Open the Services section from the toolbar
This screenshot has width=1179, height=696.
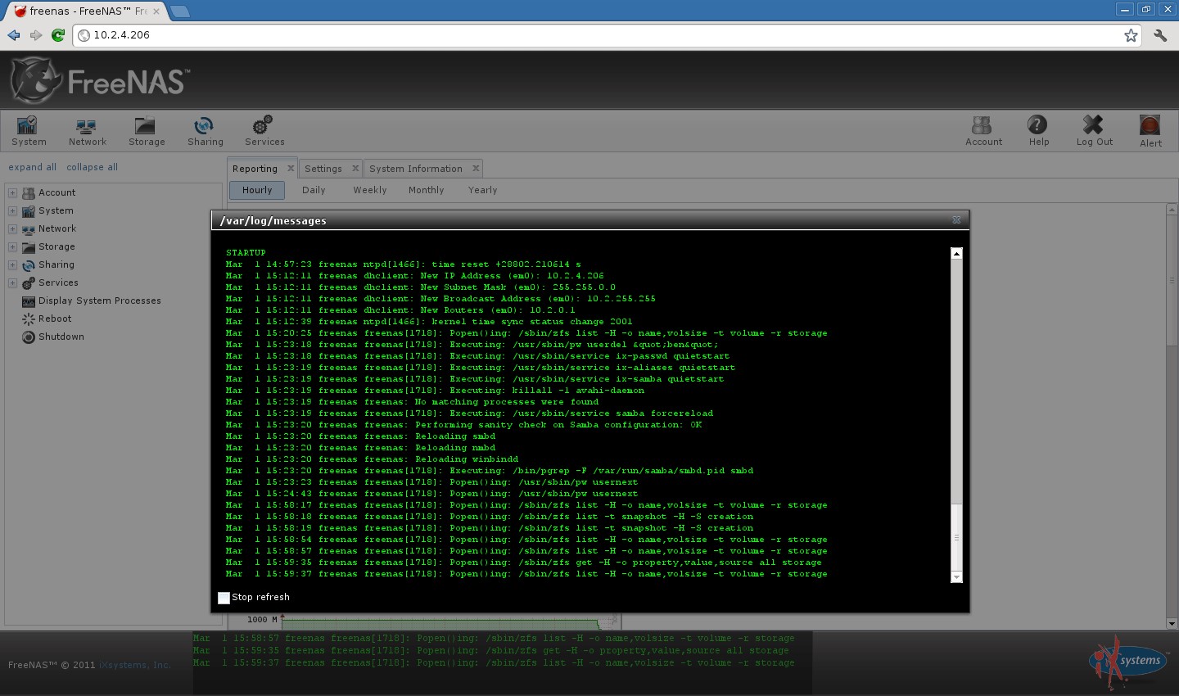point(264,131)
